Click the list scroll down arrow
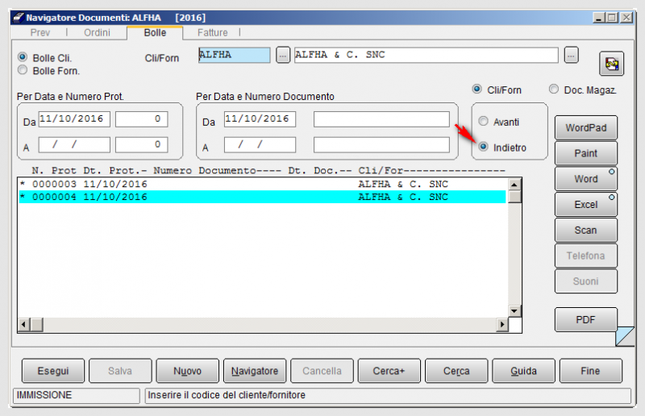The height and width of the screenshot is (416, 645). [514, 310]
